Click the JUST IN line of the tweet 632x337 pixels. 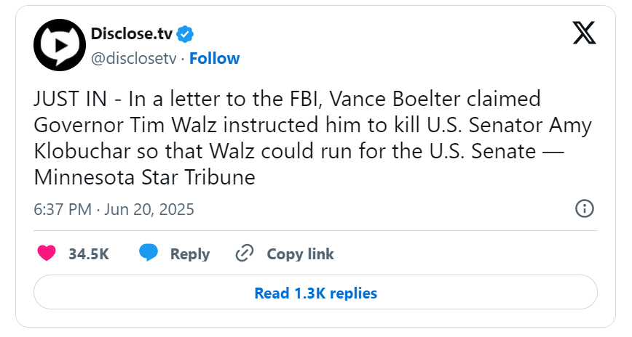coord(287,99)
